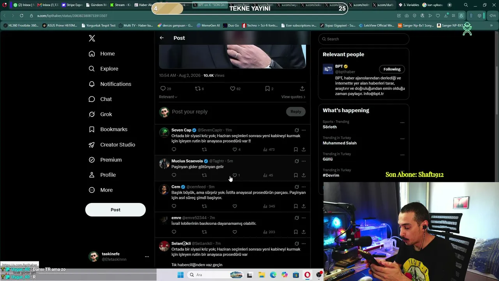Open Explore from the sidebar
This screenshot has height=281, width=499.
[103, 69]
